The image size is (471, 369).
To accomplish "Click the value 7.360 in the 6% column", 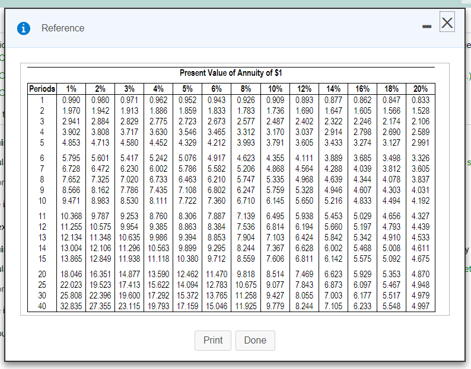I will (217, 201).
